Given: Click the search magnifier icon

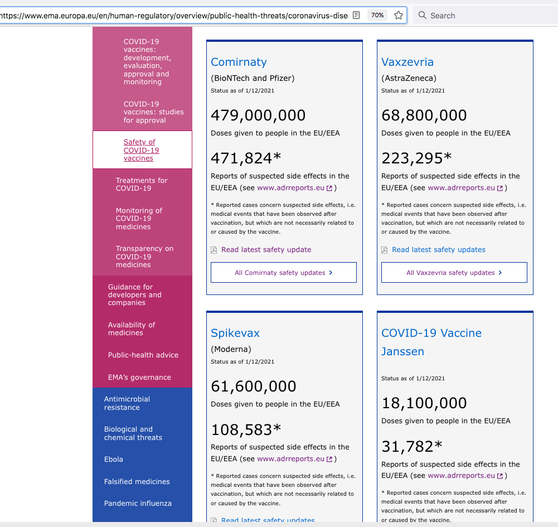Looking at the screenshot, I should (422, 15).
